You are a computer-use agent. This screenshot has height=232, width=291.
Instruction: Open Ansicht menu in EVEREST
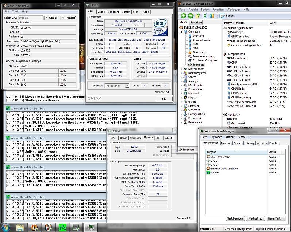pyautogui.click(x=193, y=10)
